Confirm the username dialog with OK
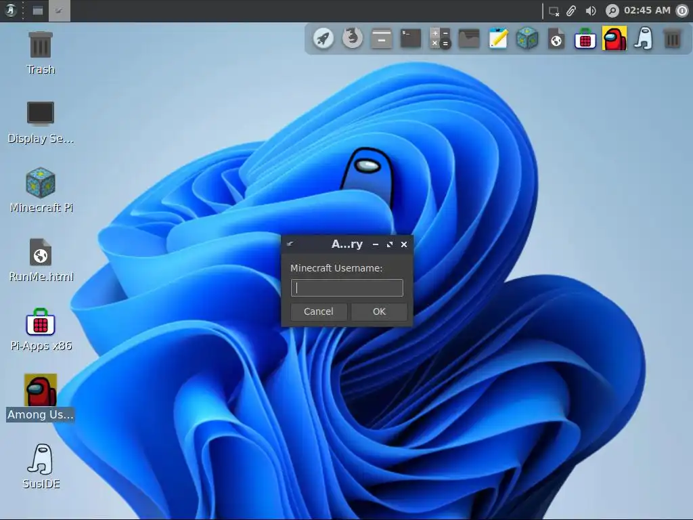Screen dimensions: 693x520 379,311
